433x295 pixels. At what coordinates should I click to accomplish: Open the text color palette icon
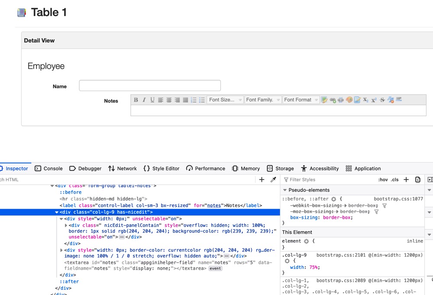coord(349,100)
